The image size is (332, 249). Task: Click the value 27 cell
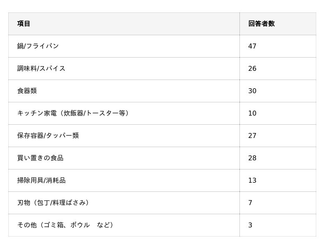coord(252,135)
